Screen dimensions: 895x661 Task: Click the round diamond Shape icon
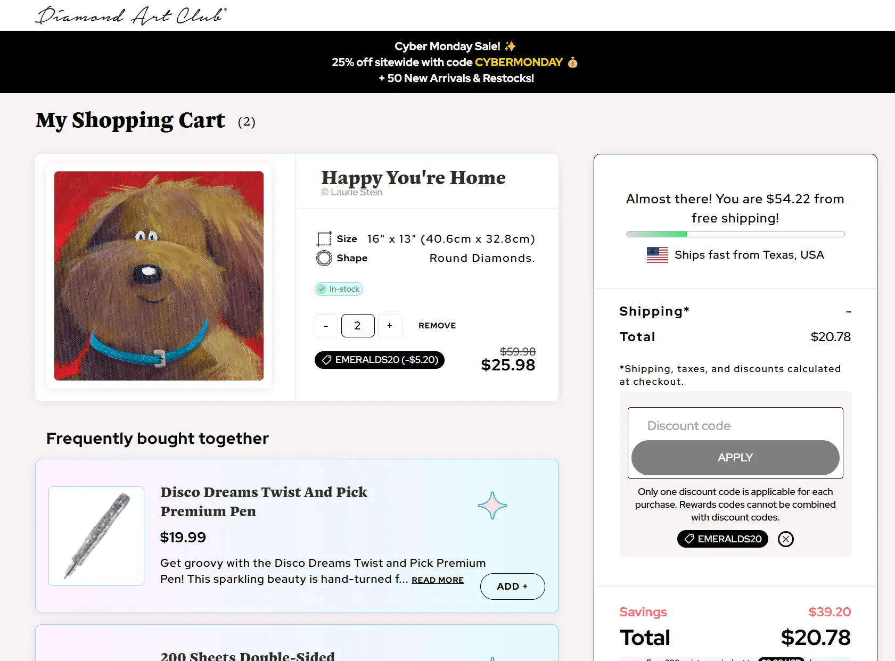[324, 258]
